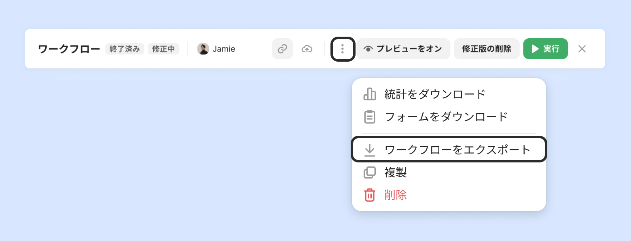Screen dimensions: 631x241
Task: Select 統計をダウンロード menu item
Action: pyautogui.click(x=435, y=94)
